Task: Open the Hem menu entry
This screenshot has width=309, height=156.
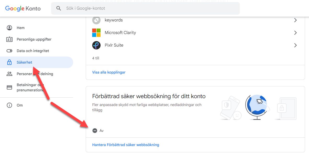Action: coord(21,27)
